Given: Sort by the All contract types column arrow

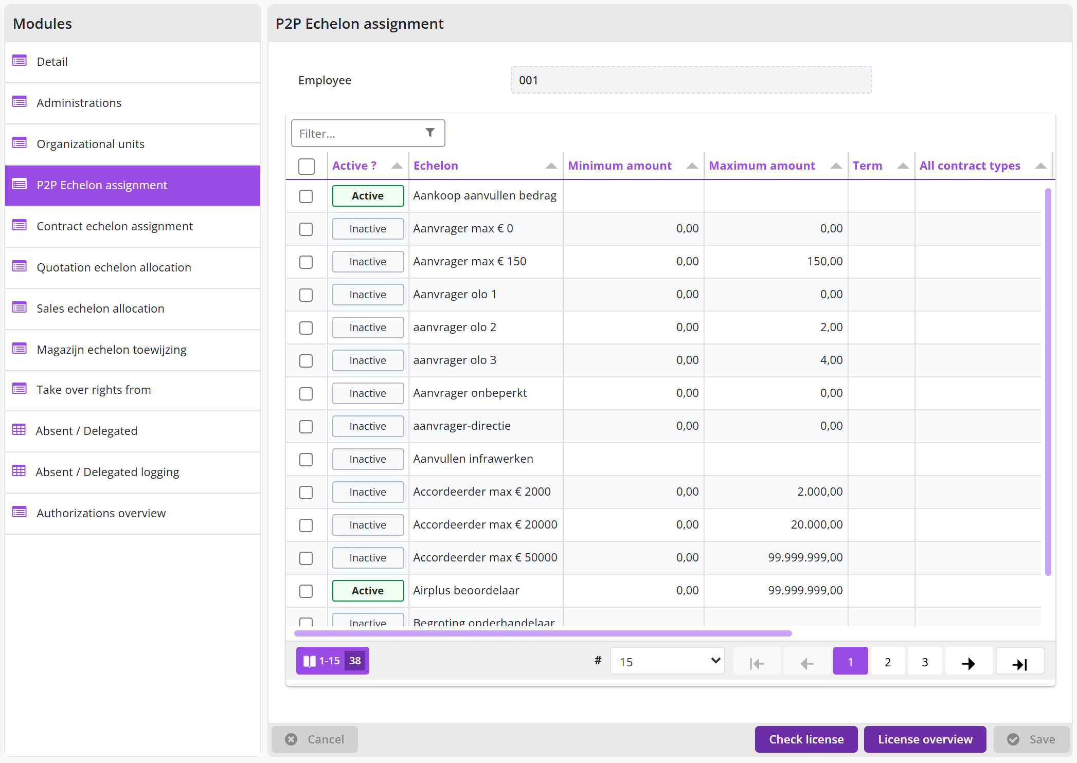Looking at the screenshot, I should [x=1040, y=166].
